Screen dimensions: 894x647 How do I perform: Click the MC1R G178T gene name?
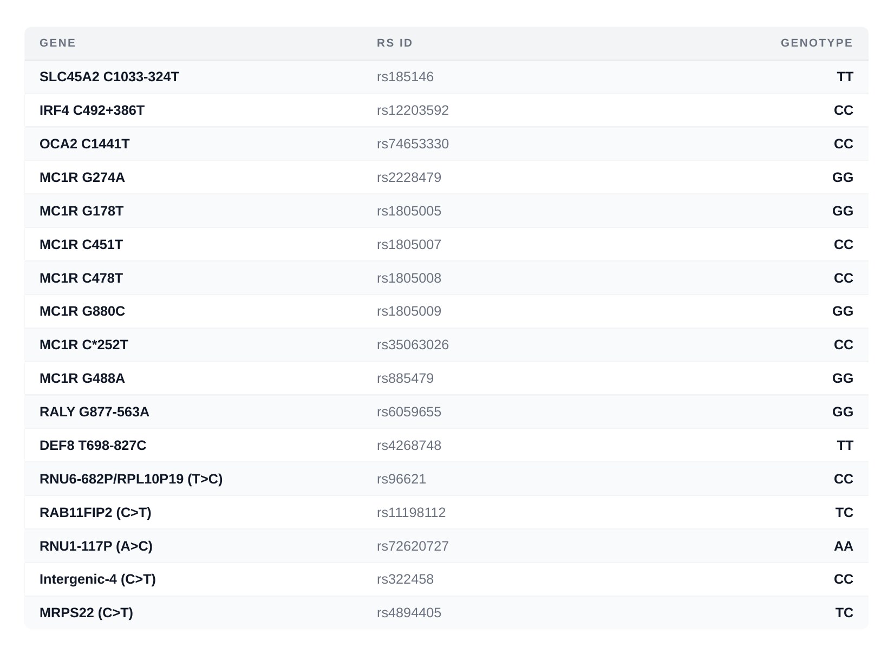pyautogui.click(x=81, y=211)
